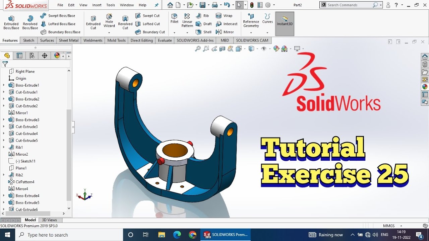
Task: Click the Windows taskbar search box
Action: (69, 235)
